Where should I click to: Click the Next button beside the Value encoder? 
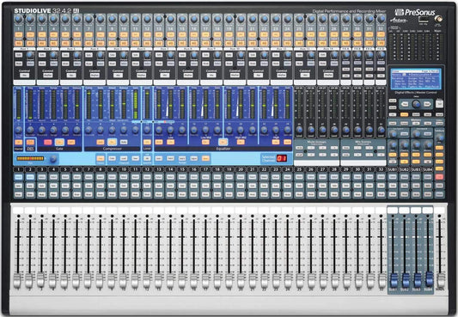tap(427, 104)
